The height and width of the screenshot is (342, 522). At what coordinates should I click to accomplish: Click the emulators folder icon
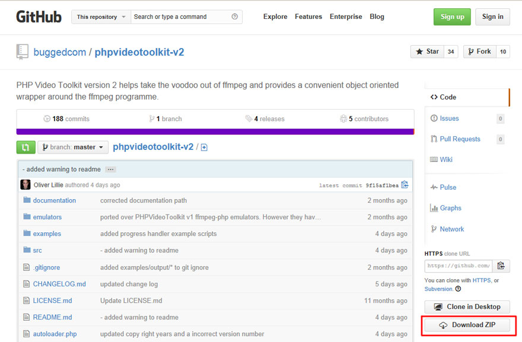[27, 216]
